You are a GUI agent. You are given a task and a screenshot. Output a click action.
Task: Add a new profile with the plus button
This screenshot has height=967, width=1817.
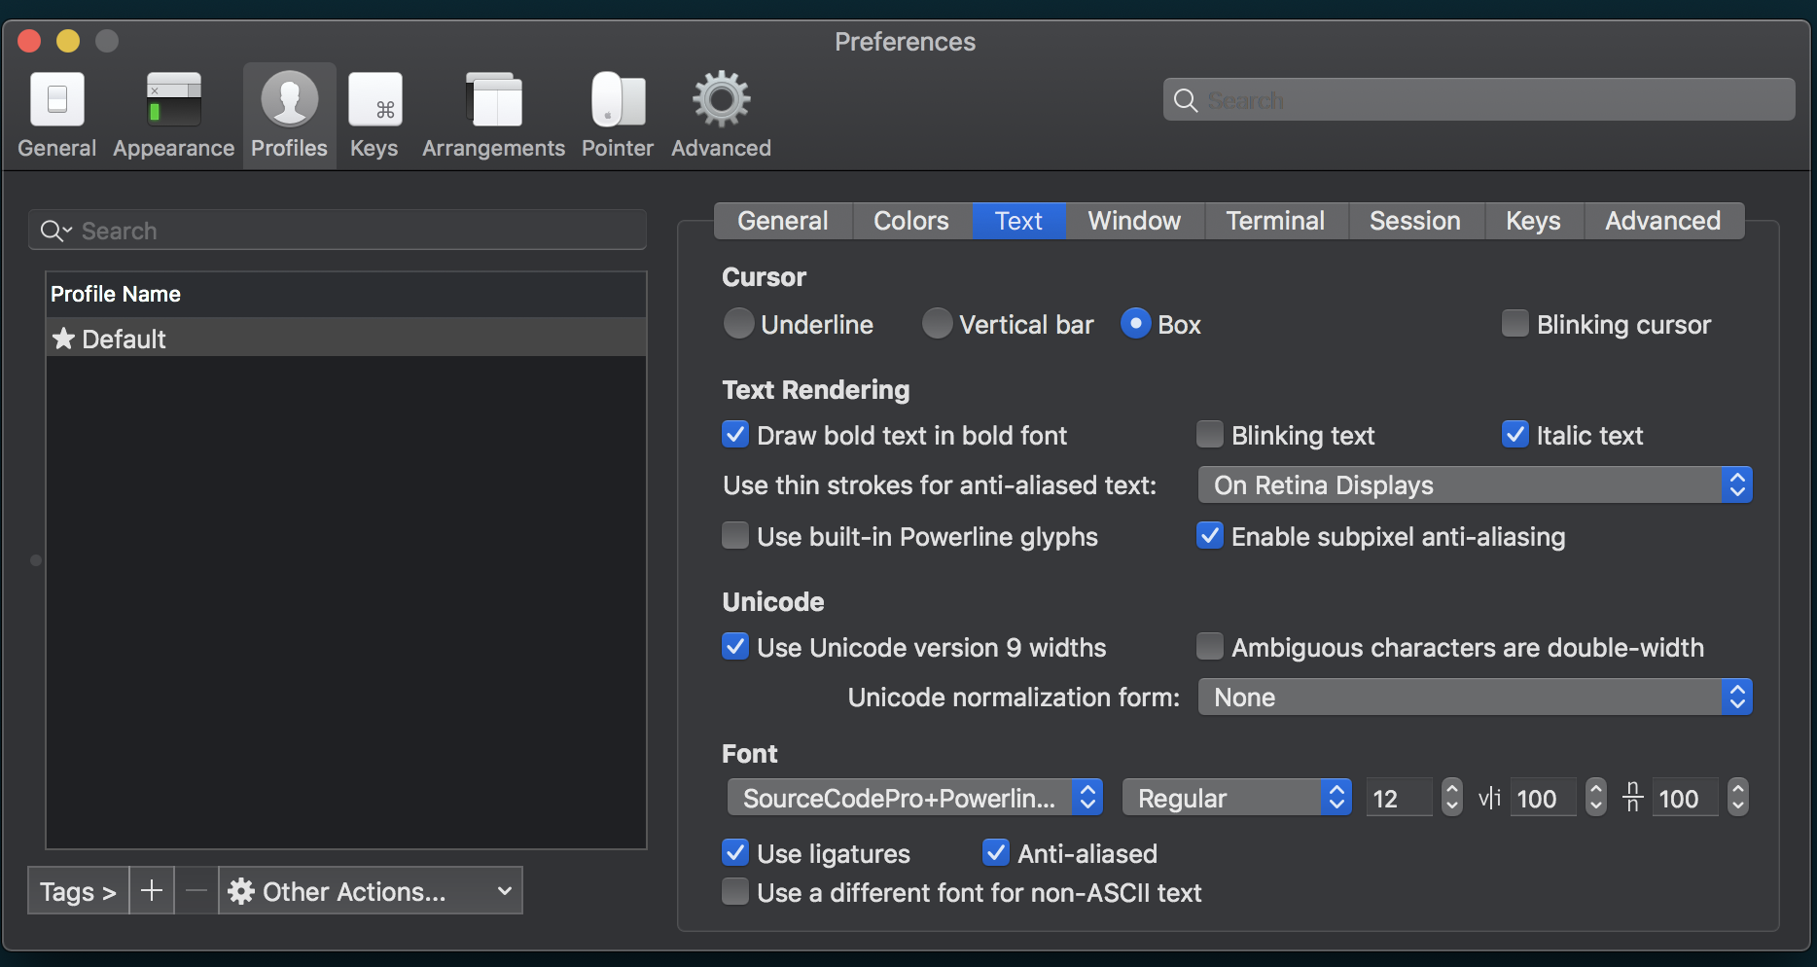152,890
